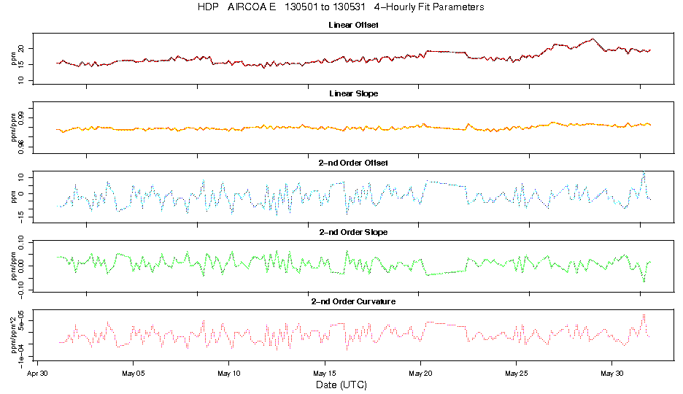Click the tallest cyan spike in 2-nd Order Offset

pos(644,172)
